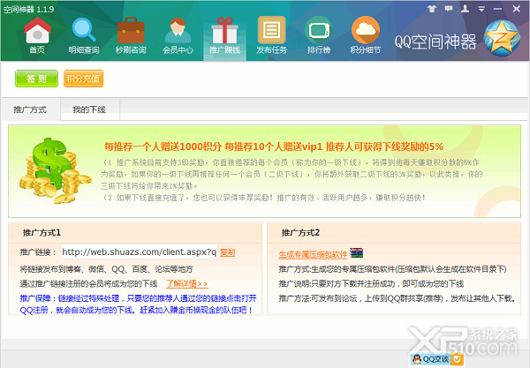Click the 推广方式1 heading
This screenshot has width=530, height=368.
pyautogui.click(x=42, y=233)
